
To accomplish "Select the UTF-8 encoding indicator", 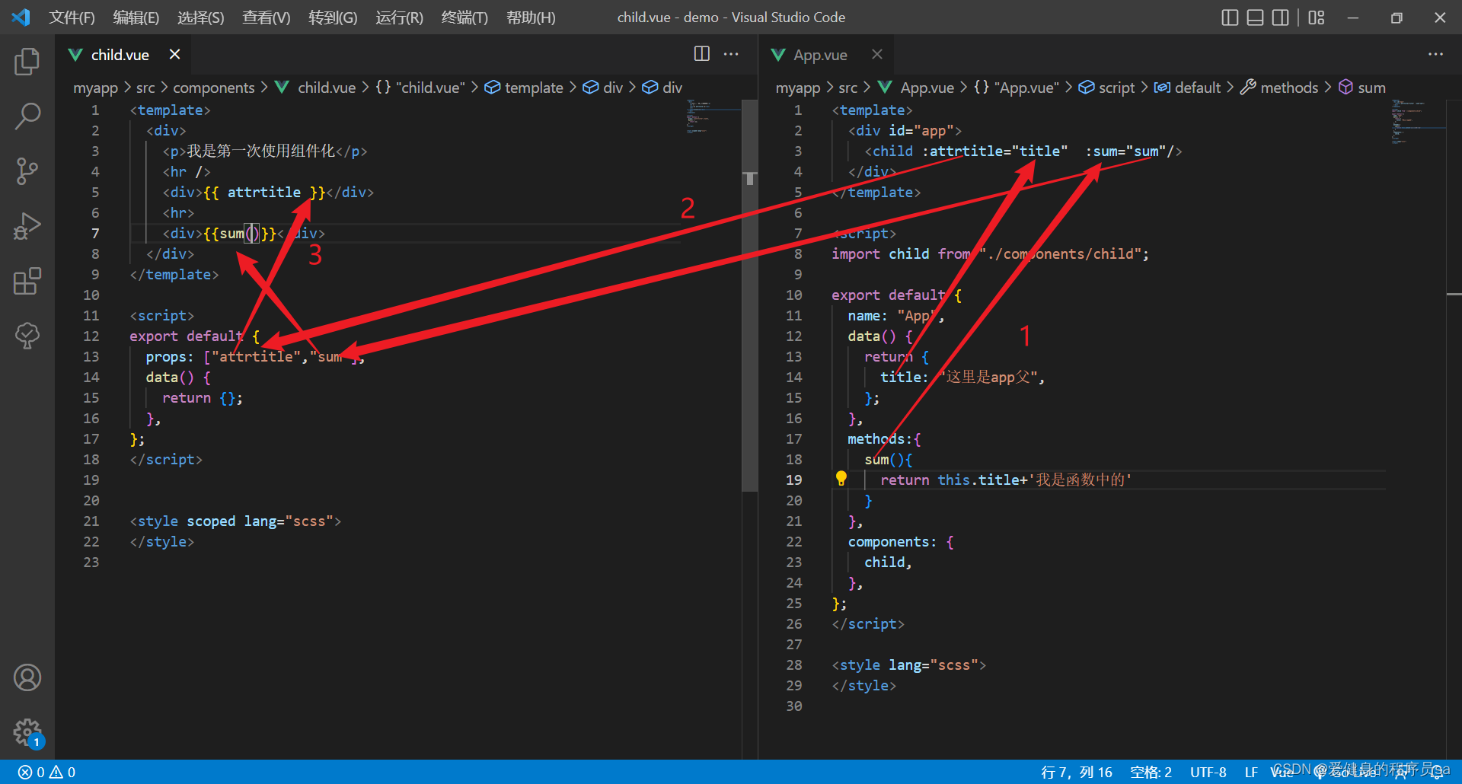I will pos(1208,772).
